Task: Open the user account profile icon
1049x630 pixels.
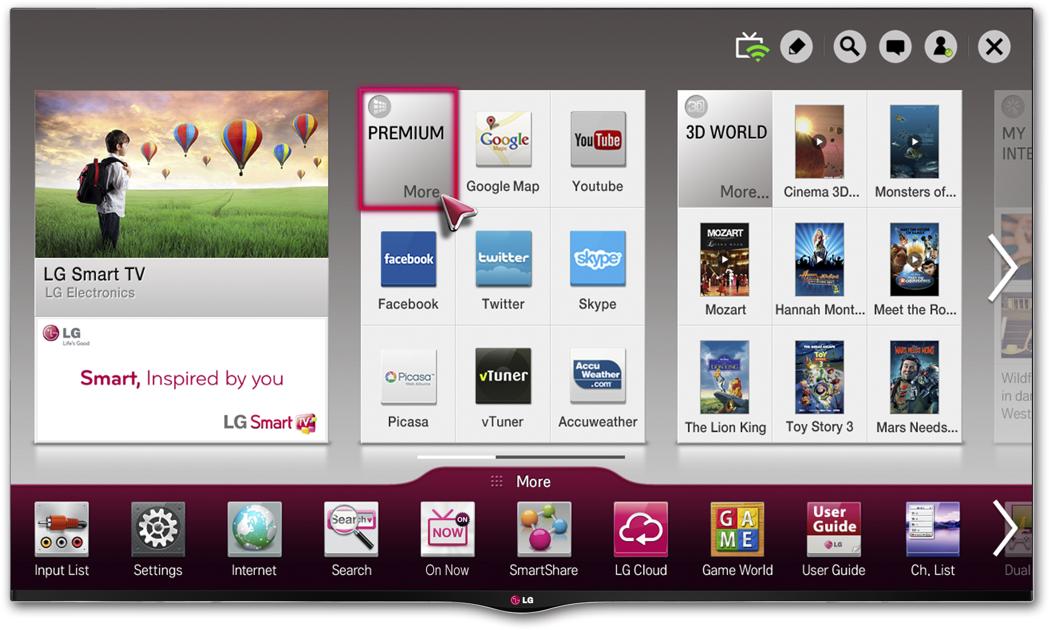Action: tap(940, 47)
